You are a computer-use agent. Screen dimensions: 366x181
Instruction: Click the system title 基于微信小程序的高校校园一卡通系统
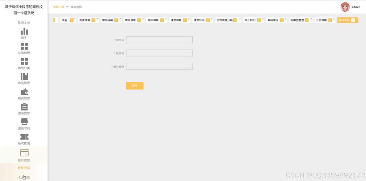pyautogui.click(x=24, y=10)
